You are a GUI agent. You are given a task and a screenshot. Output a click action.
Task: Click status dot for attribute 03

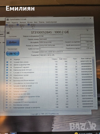(x=7, y=65)
